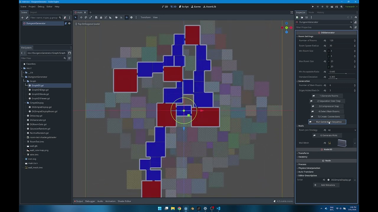
Task: Activate the Select Mode tool in the viewport toolbar
Action: (75, 17)
